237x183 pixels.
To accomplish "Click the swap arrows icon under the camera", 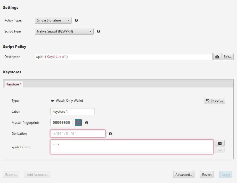I will click(220, 150).
